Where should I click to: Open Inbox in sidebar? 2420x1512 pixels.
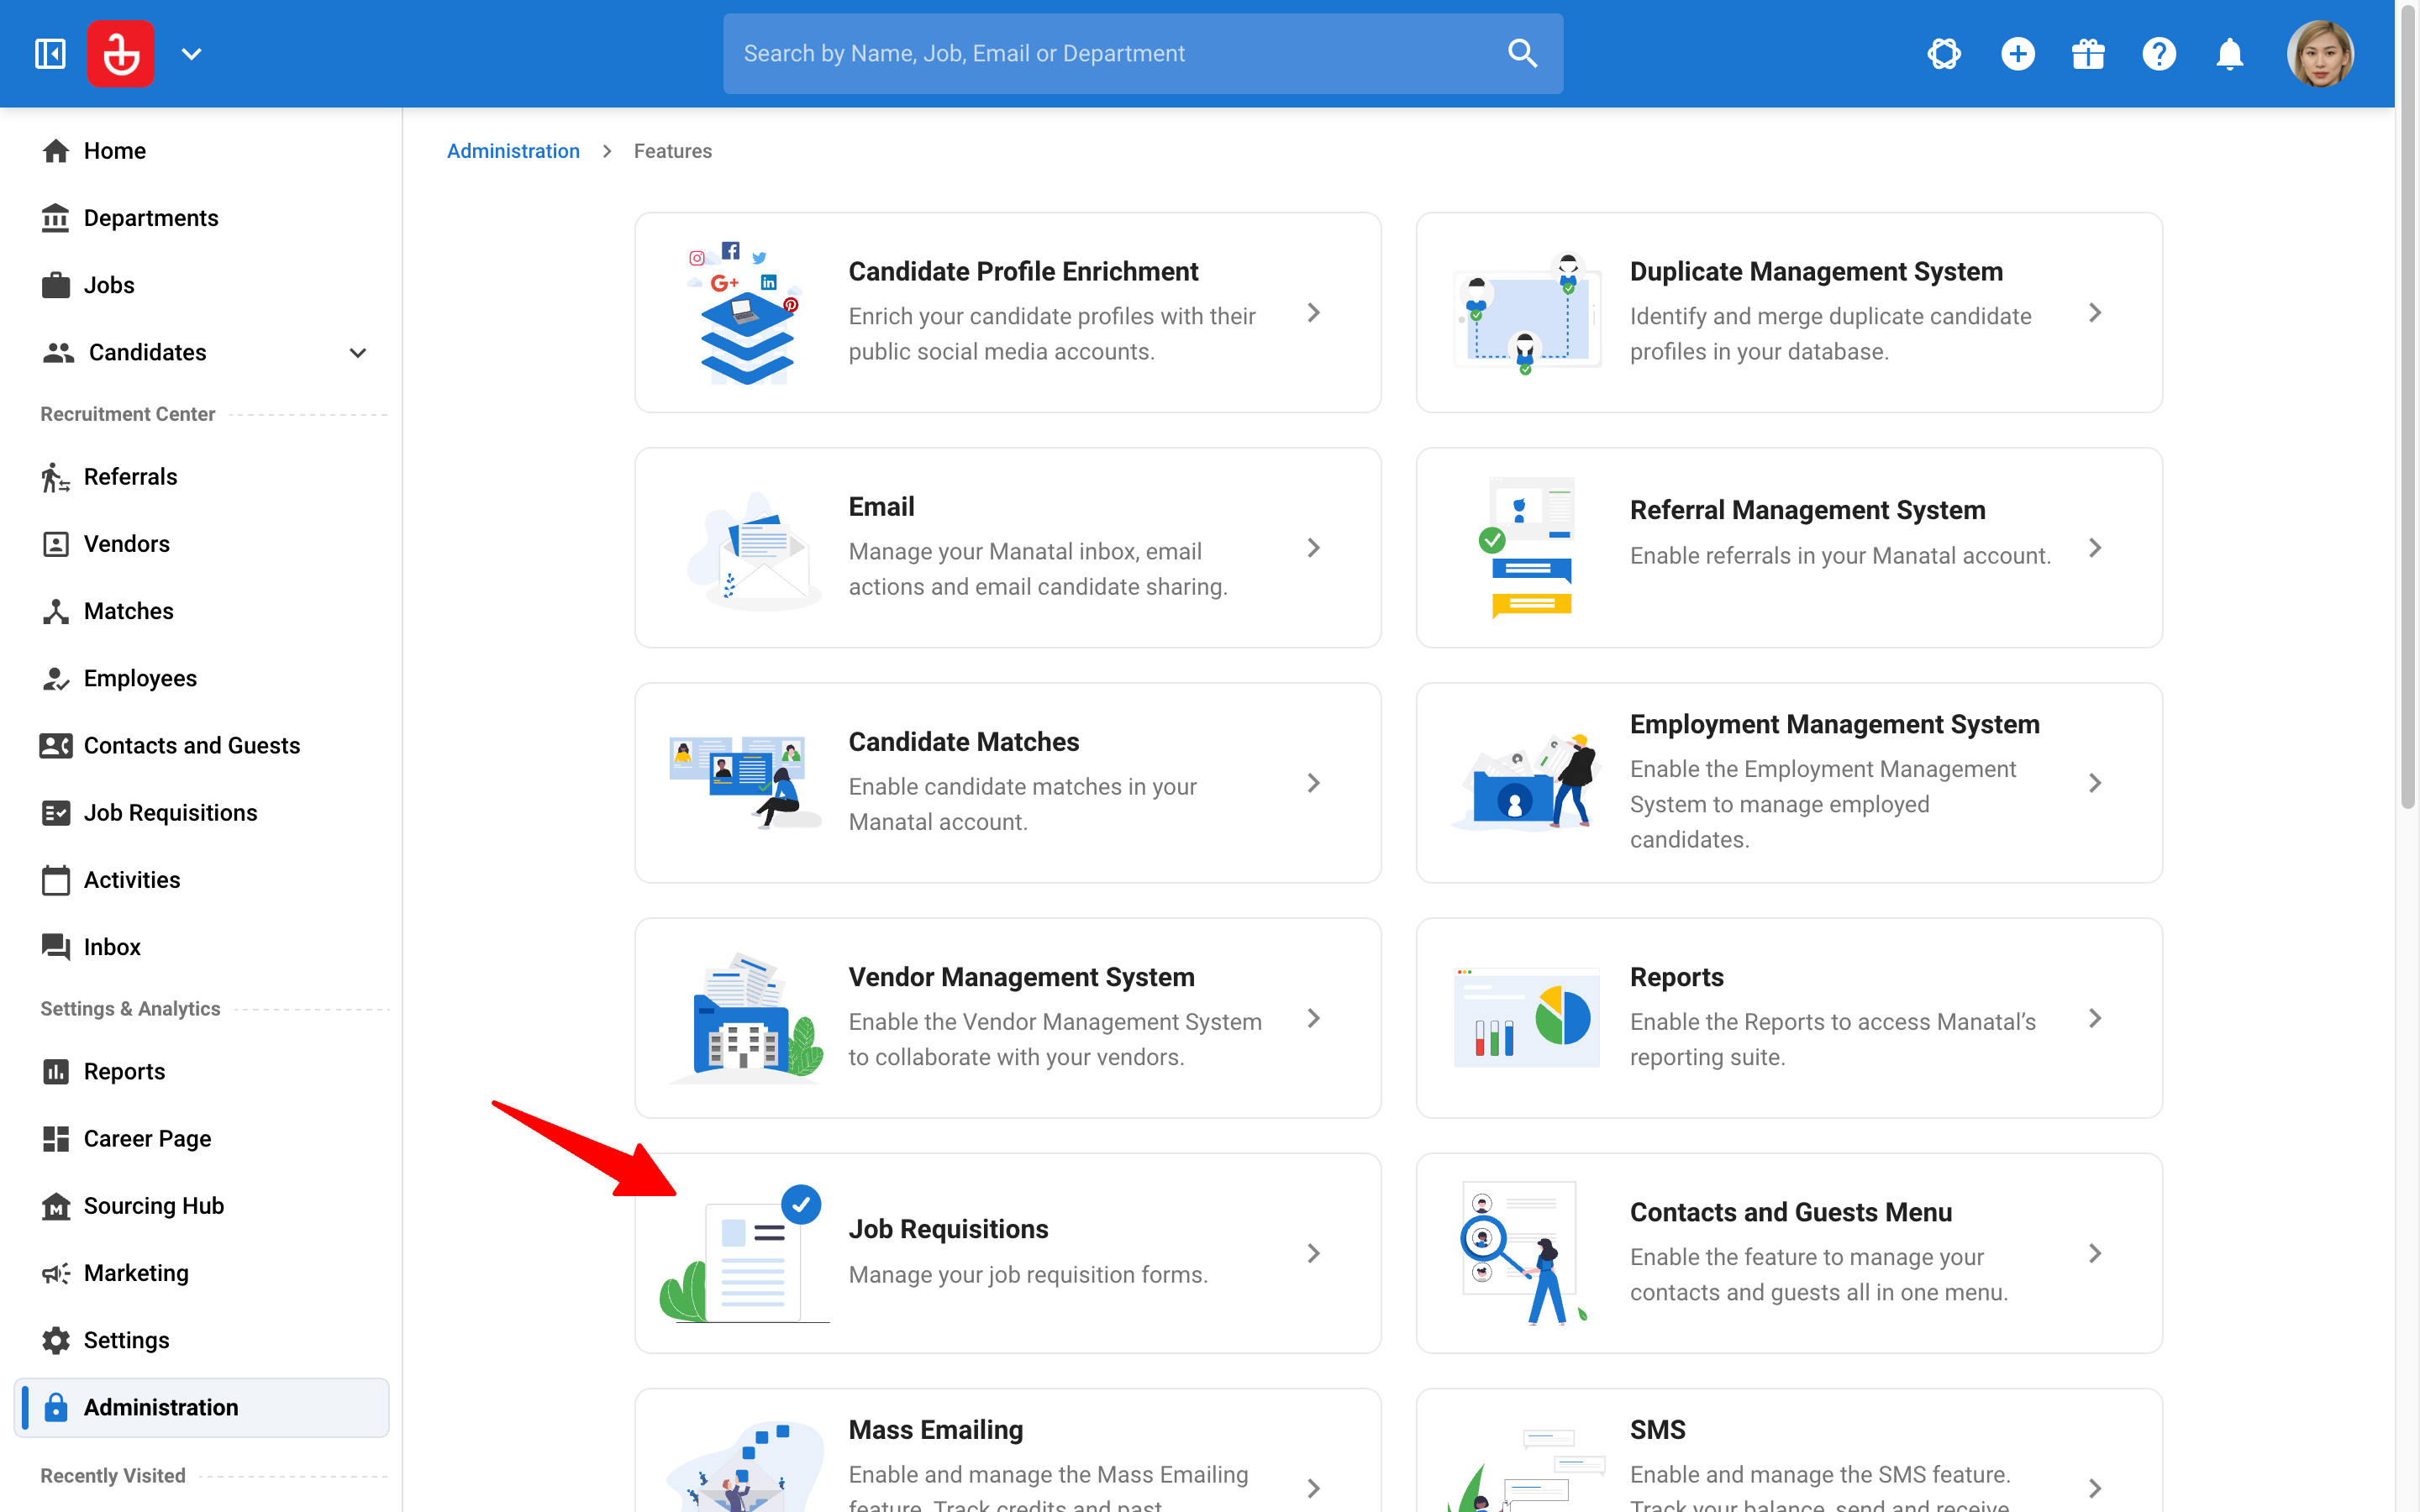point(201,947)
